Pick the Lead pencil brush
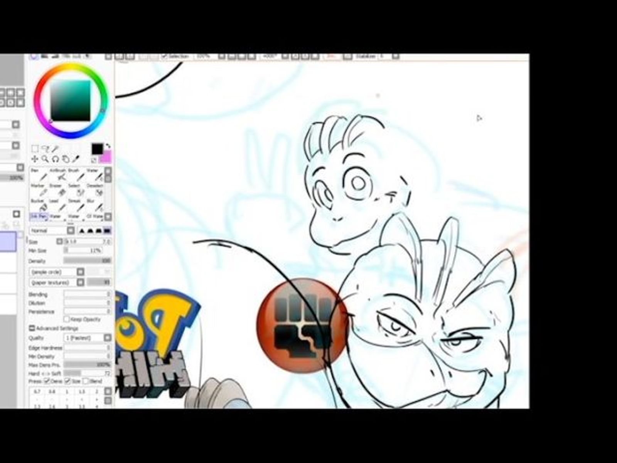 (x=57, y=206)
